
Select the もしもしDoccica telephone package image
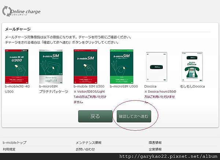click(192, 67)
